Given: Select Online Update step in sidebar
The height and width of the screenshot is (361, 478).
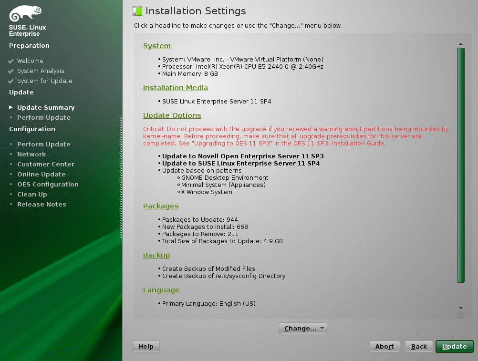Looking at the screenshot, I should click(41, 174).
